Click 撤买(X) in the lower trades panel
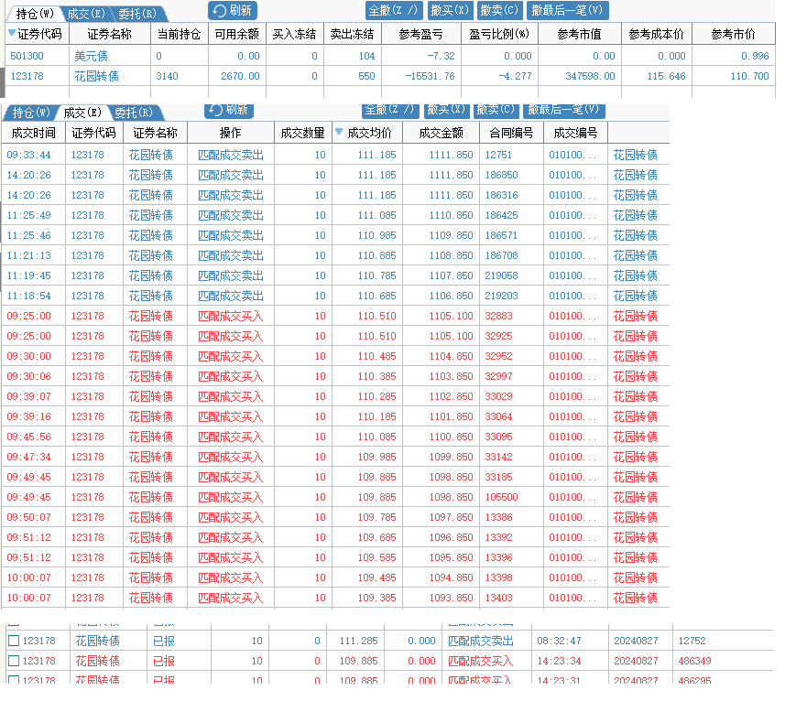 coord(446,110)
